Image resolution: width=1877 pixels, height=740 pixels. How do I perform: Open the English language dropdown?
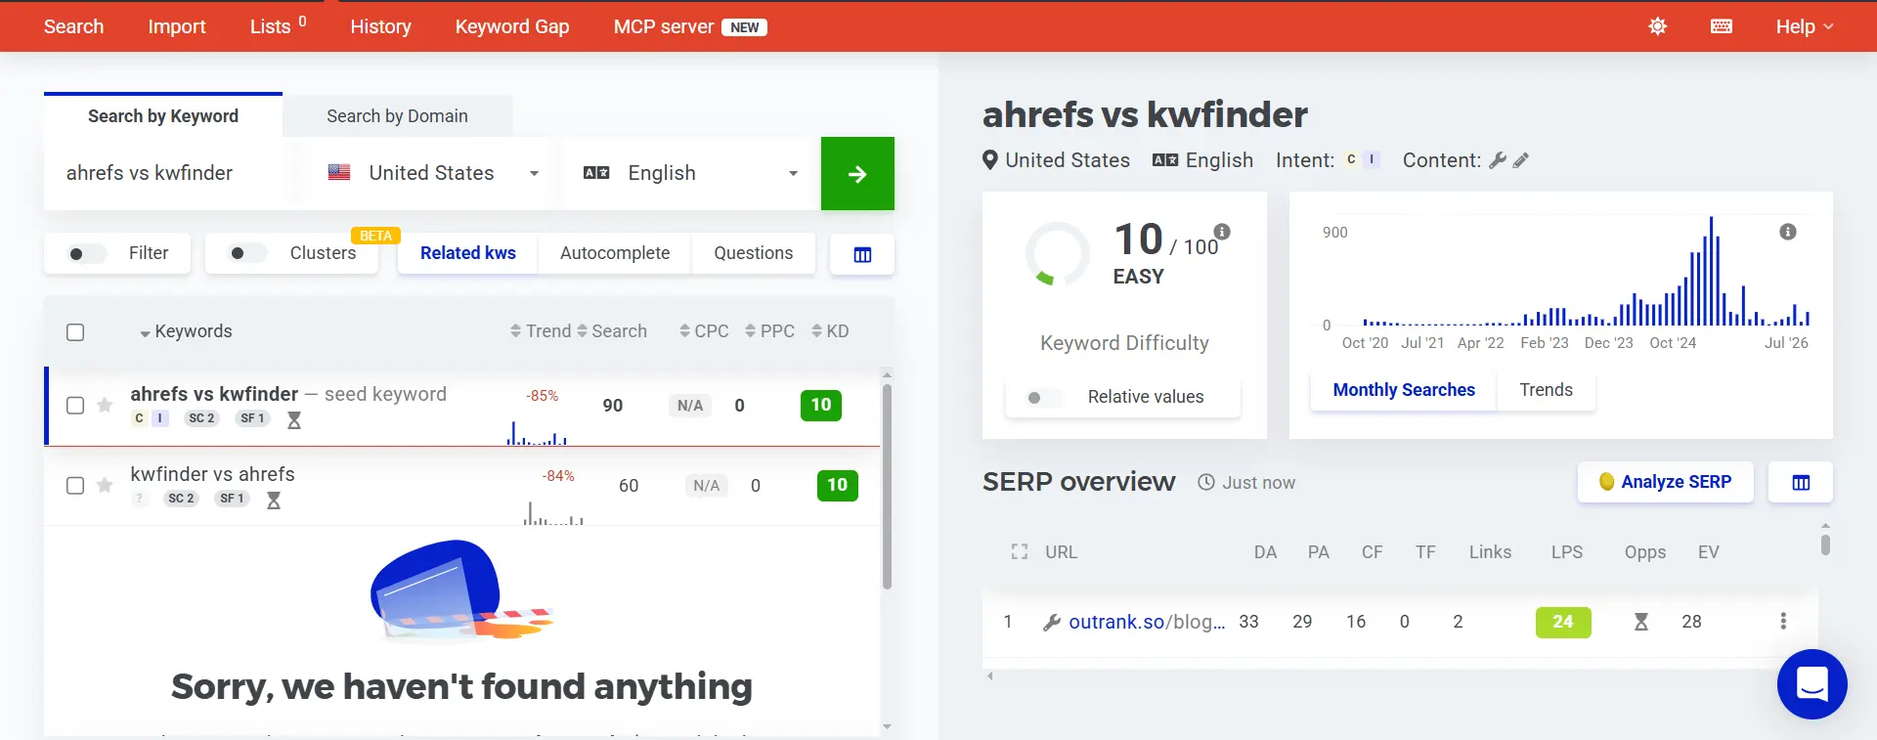(x=691, y=173)
